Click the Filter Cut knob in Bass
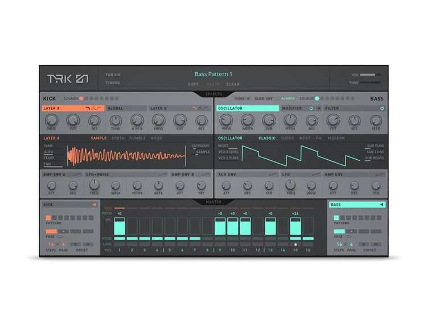 click(x=333, y=120)
